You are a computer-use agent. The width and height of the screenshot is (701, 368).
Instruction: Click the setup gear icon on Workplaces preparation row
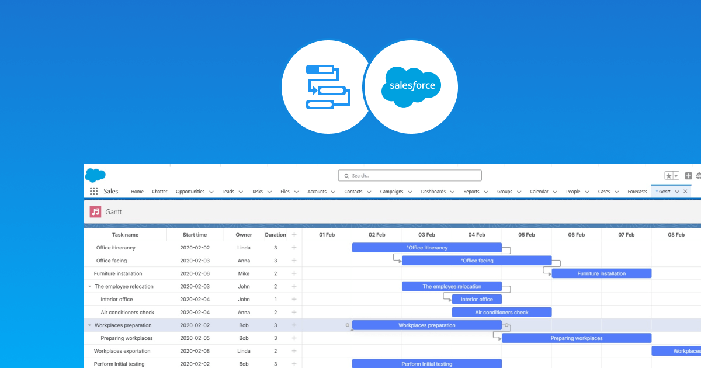(x=348, y=325)
